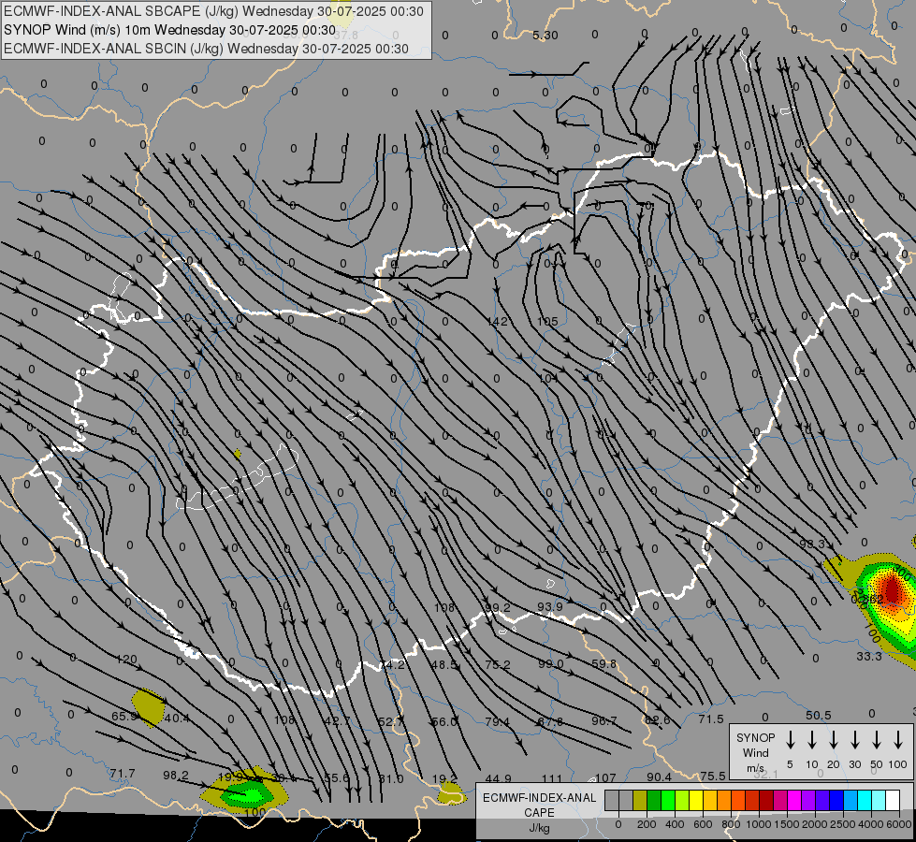Click the '93.9' value on southern border
The image size is (916, 842).
pyautogui.click(x=550, y=606)
